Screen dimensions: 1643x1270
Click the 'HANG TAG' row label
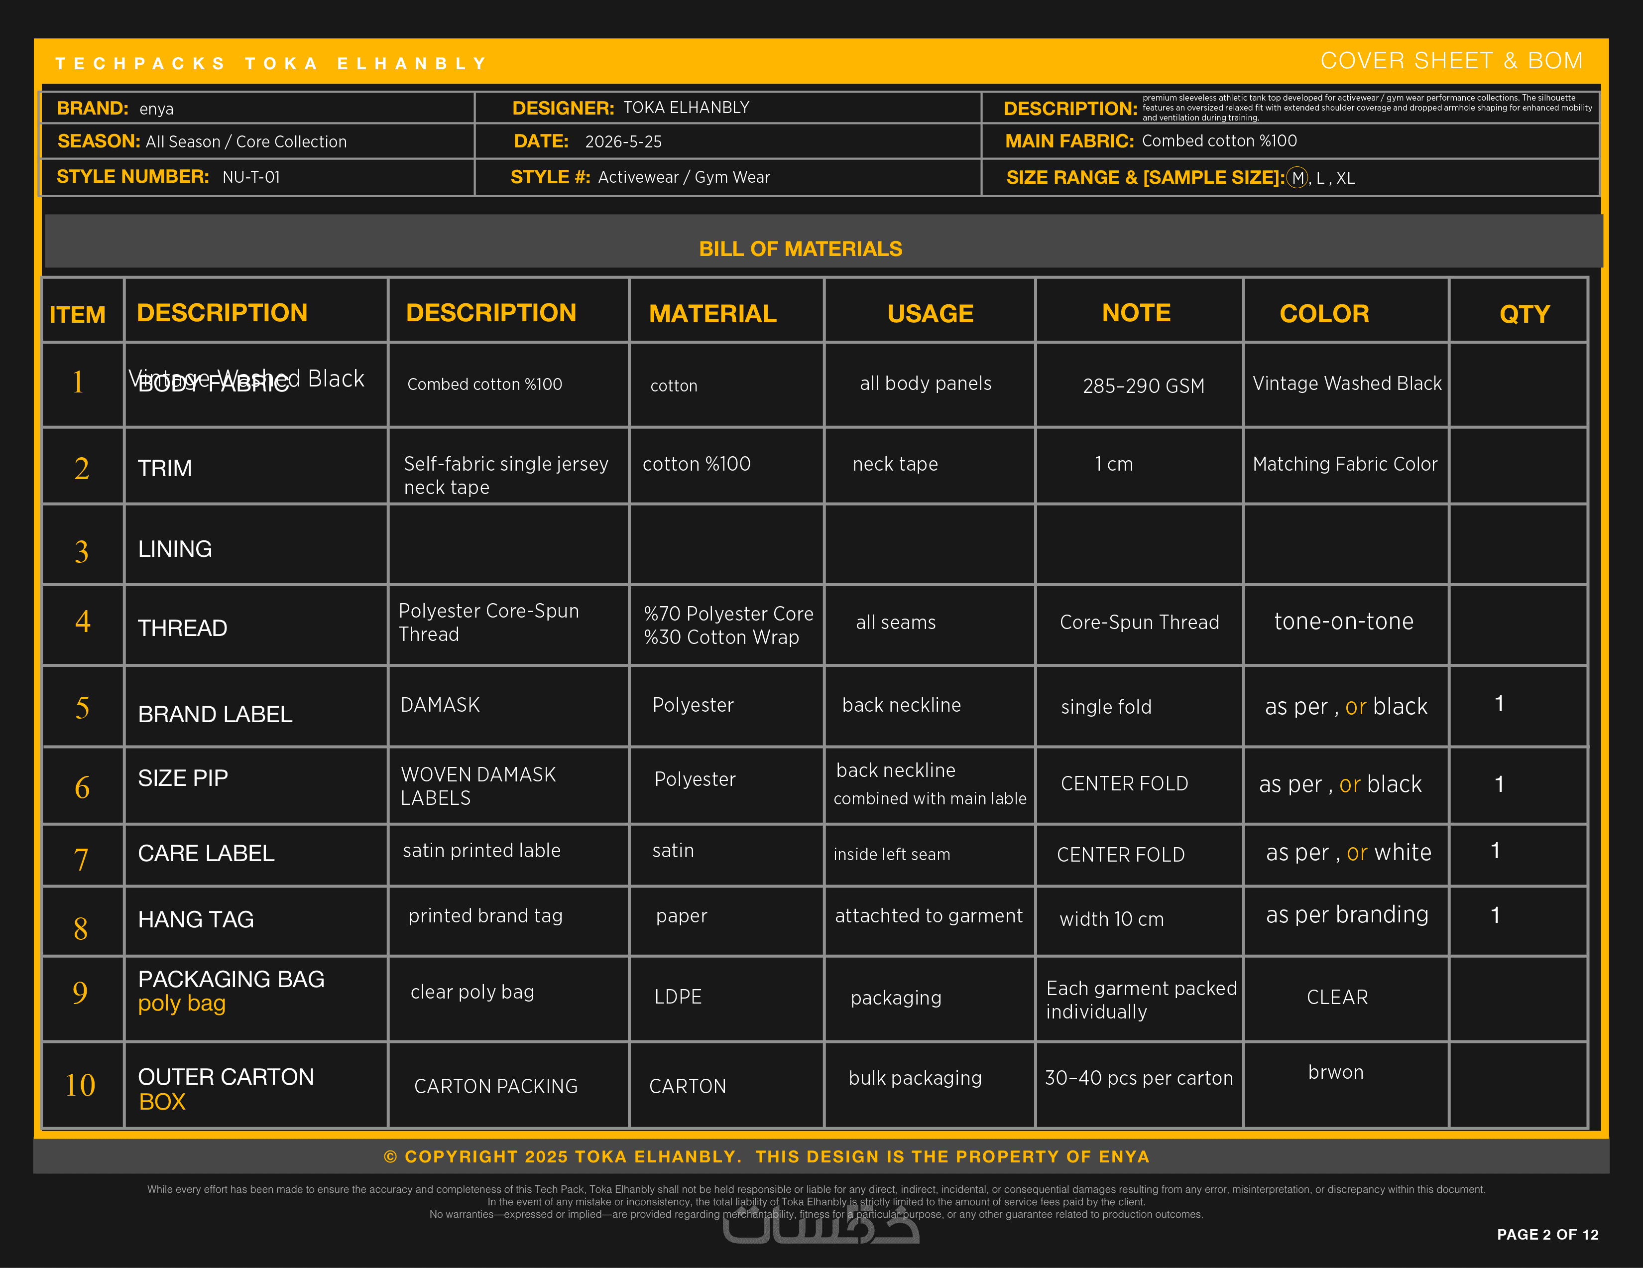click(196, 919)
